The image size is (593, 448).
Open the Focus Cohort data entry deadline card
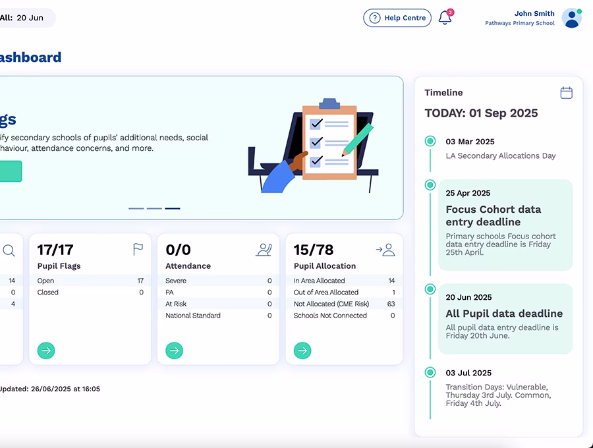tap(505, 225)
